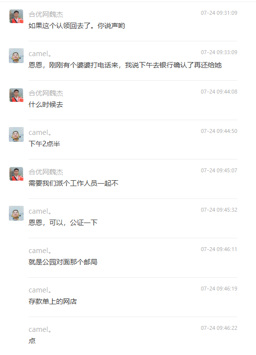Screen dimensions: 256x355
Task: Select the last message 点
Action: [x=32, y=341]
